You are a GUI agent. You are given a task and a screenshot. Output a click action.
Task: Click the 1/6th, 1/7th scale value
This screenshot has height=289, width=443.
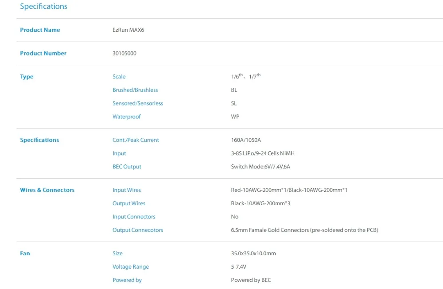click(246, 76)
